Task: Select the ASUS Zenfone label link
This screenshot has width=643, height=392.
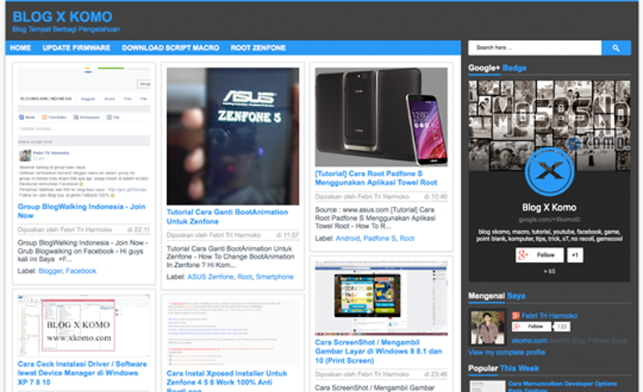Action: [210, 277]
